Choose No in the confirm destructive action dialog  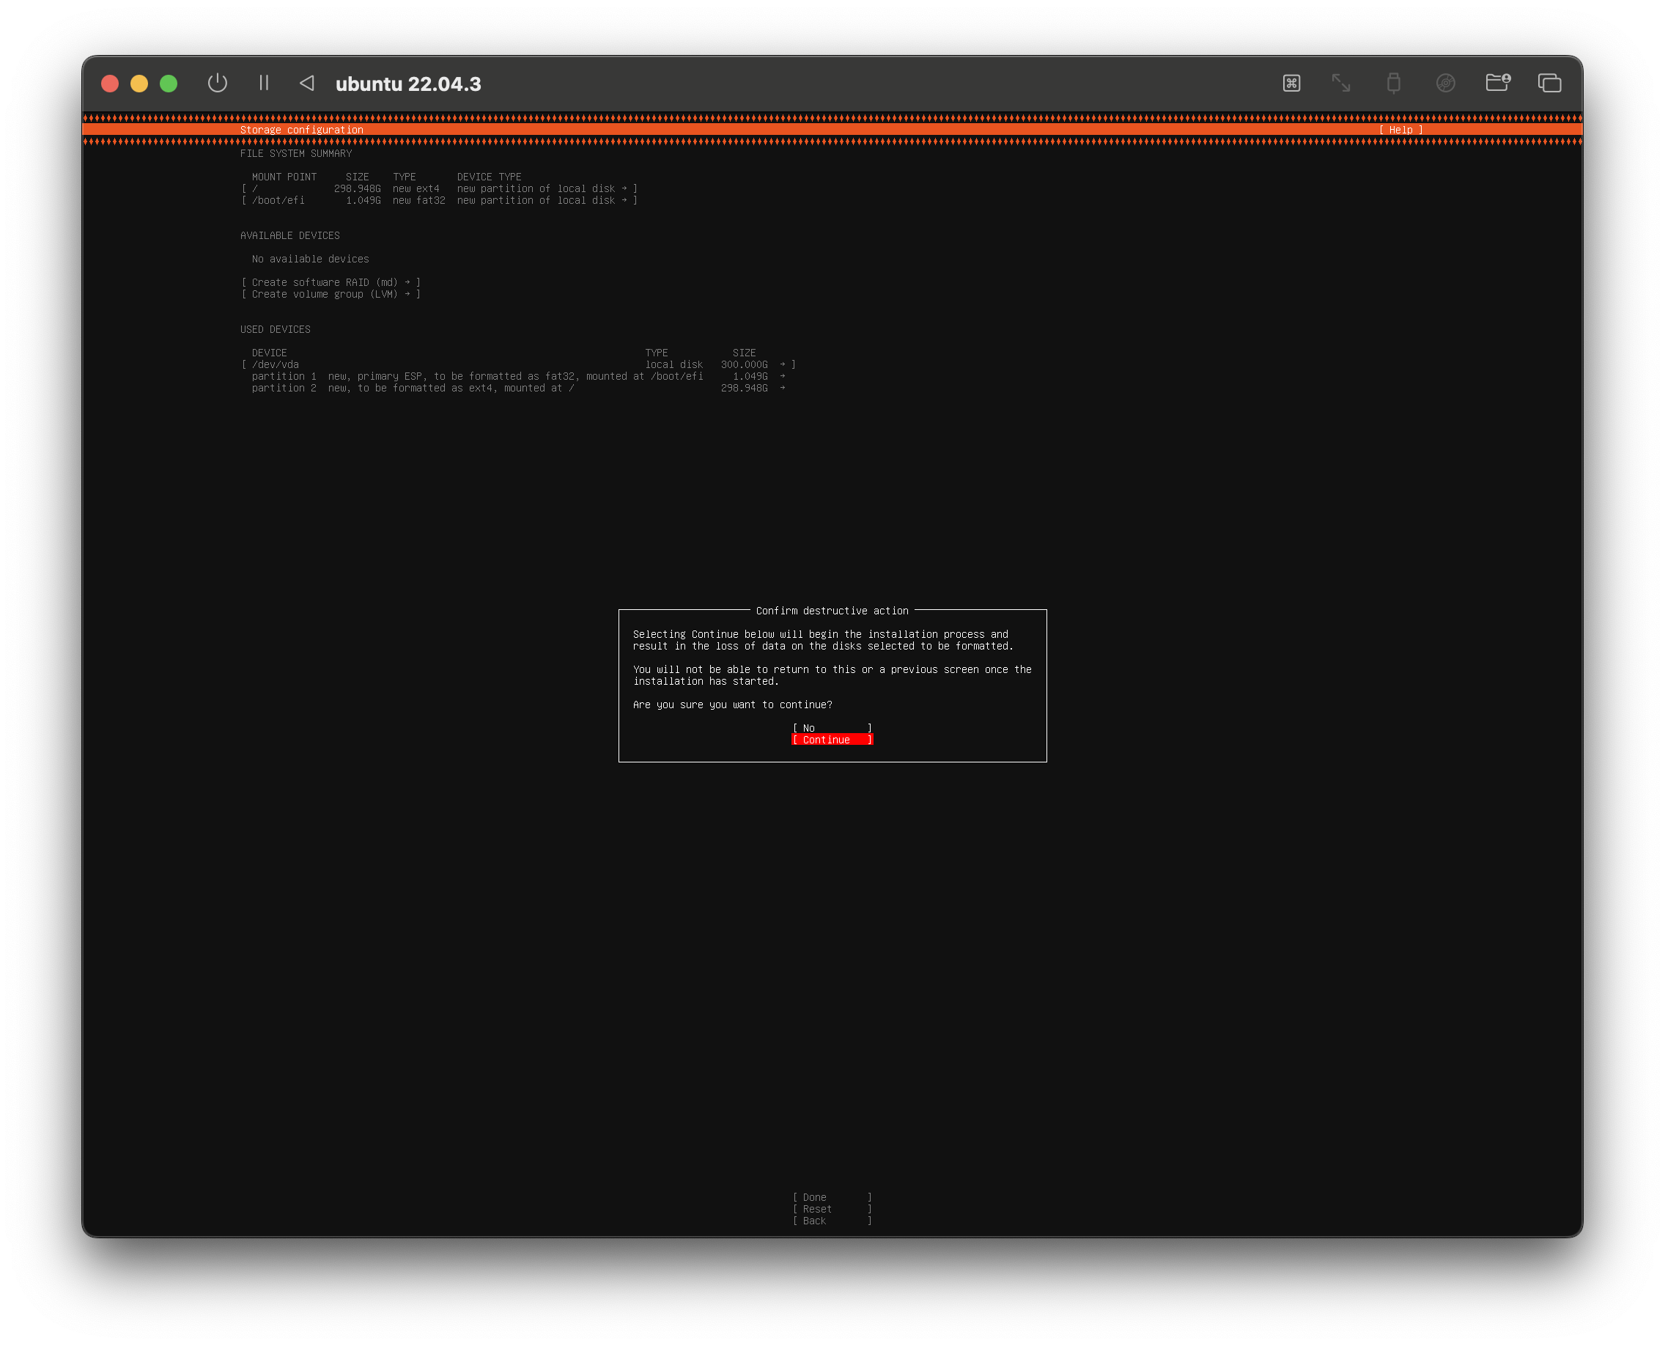(x=832, y=728)
